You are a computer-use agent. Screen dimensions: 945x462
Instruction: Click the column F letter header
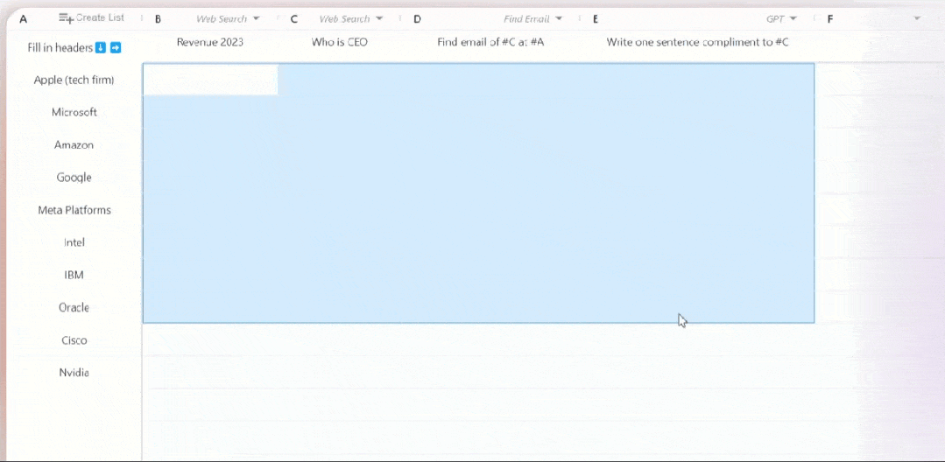pyautogui.click(x=830, y=19)
